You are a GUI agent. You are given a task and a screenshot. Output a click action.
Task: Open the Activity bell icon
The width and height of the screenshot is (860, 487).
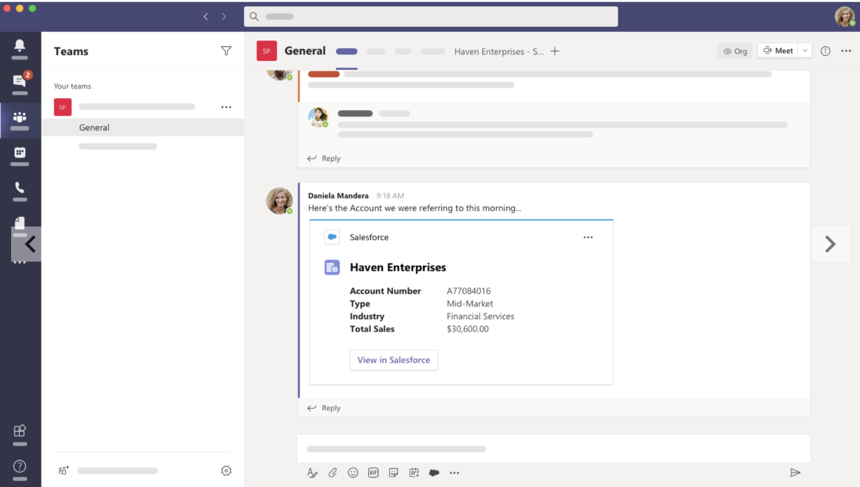point(19,45)
